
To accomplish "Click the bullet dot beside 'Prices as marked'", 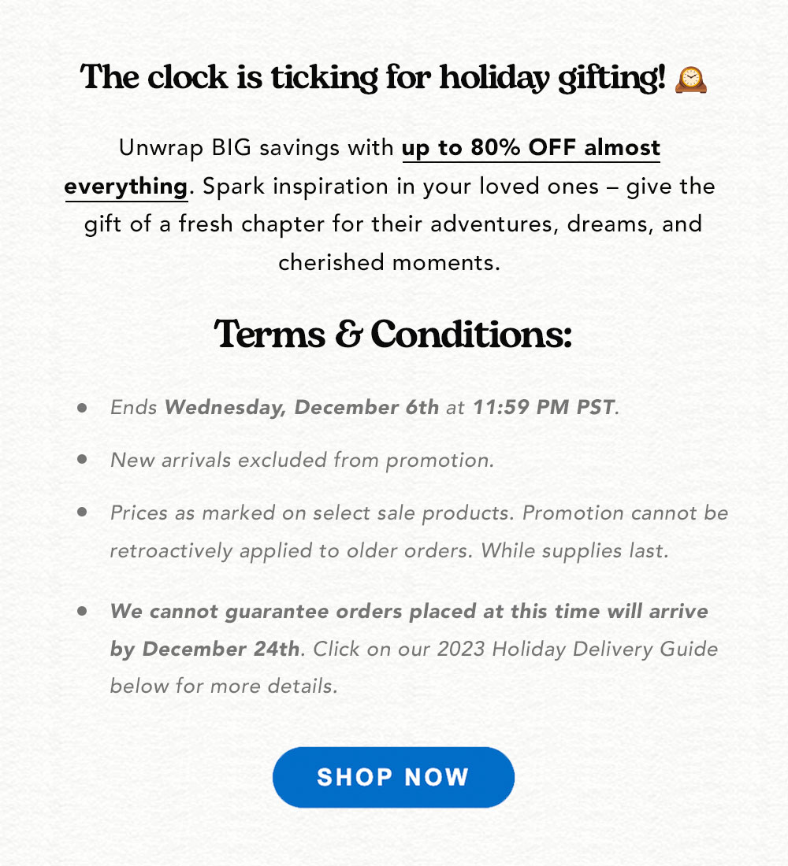I will click(83, 512).
